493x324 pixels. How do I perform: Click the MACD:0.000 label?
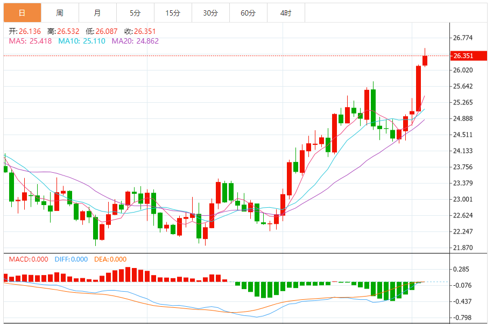pos(29,259)
